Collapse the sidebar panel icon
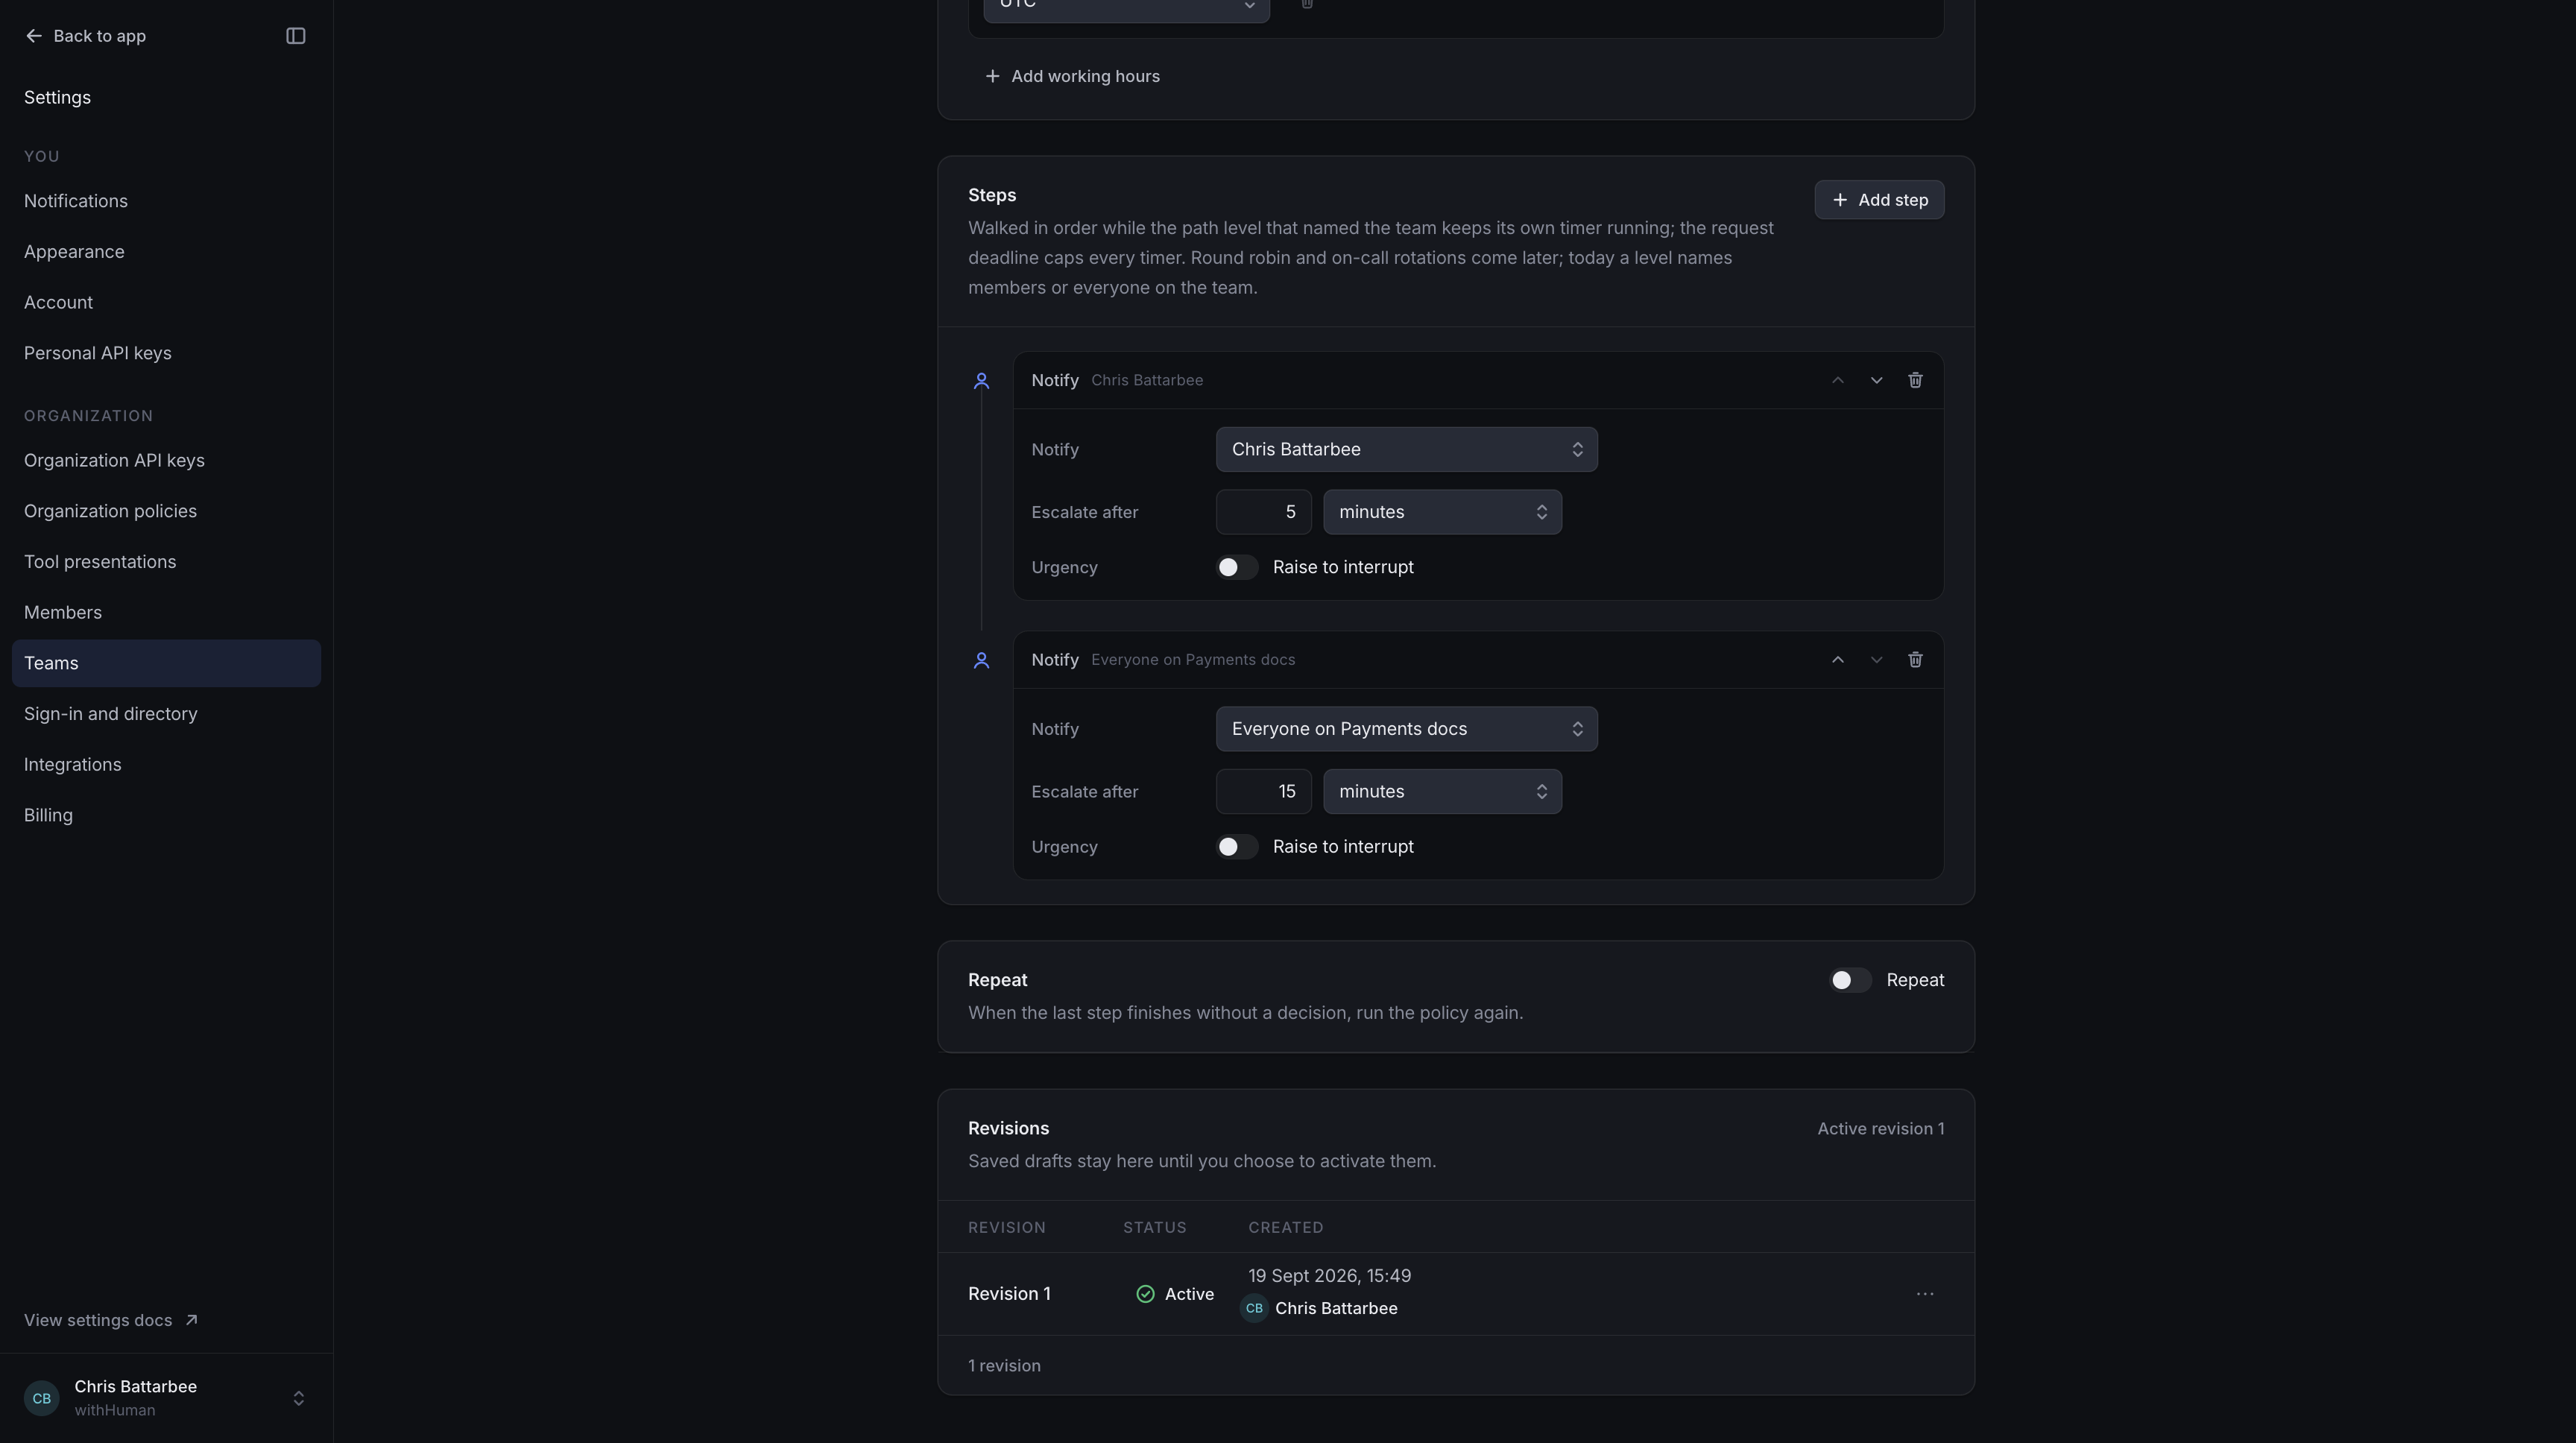Image resolution: width=2576 pixels, height=1443 pixels. coord(295,36)
